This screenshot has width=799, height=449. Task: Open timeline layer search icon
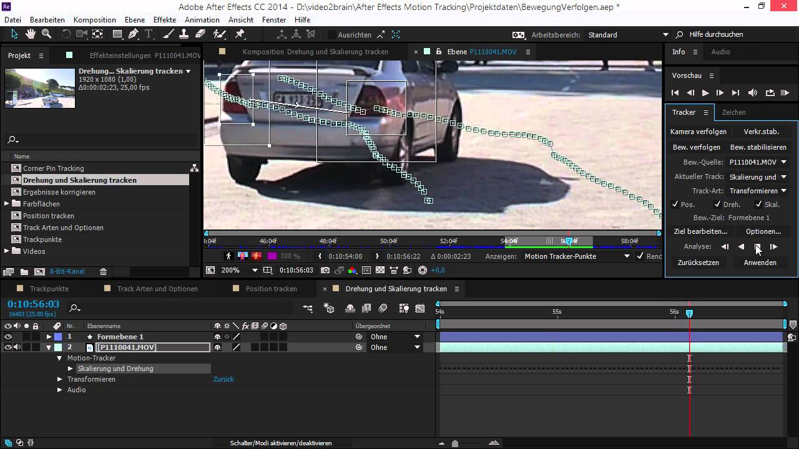point(75,308)
